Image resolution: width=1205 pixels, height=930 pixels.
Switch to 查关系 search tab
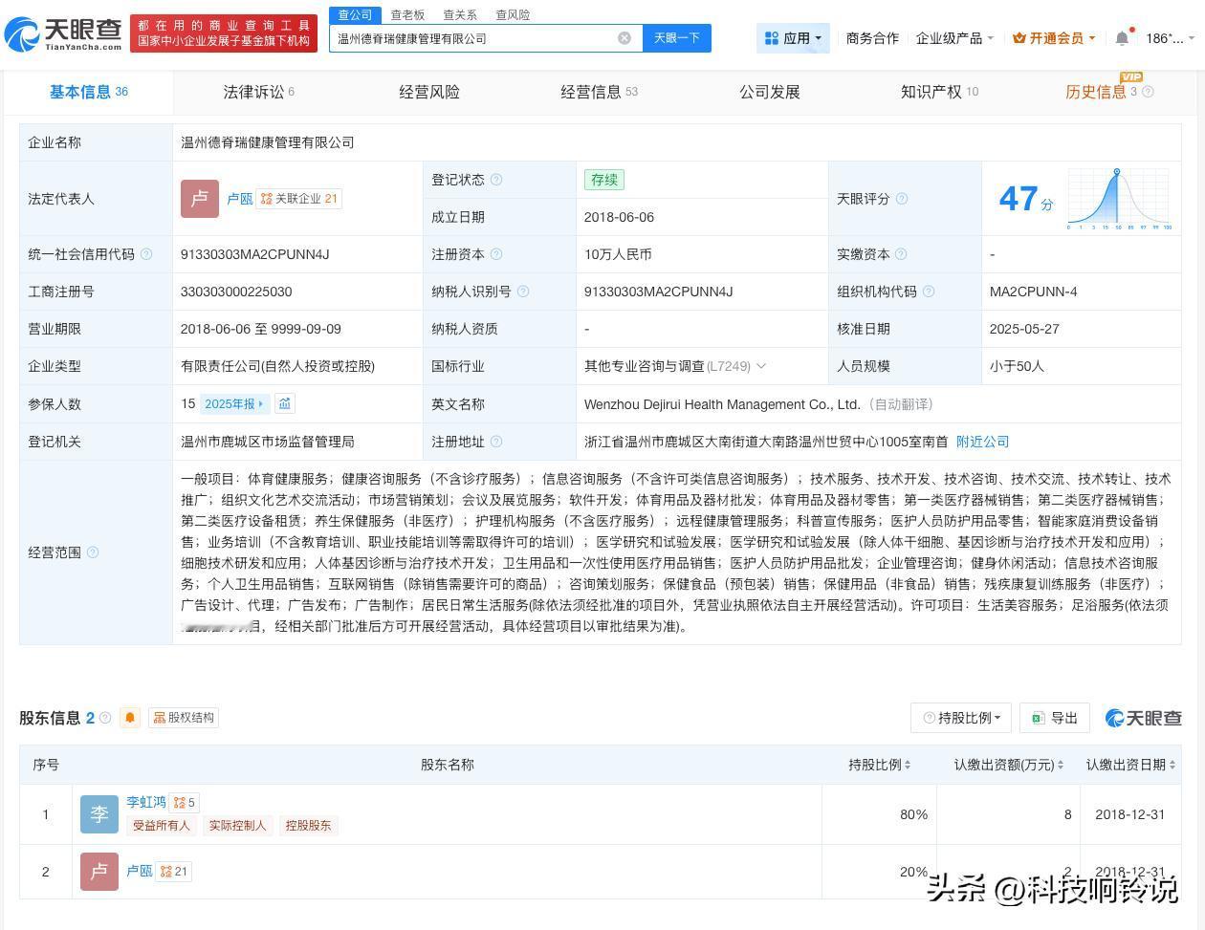[460, 14]
